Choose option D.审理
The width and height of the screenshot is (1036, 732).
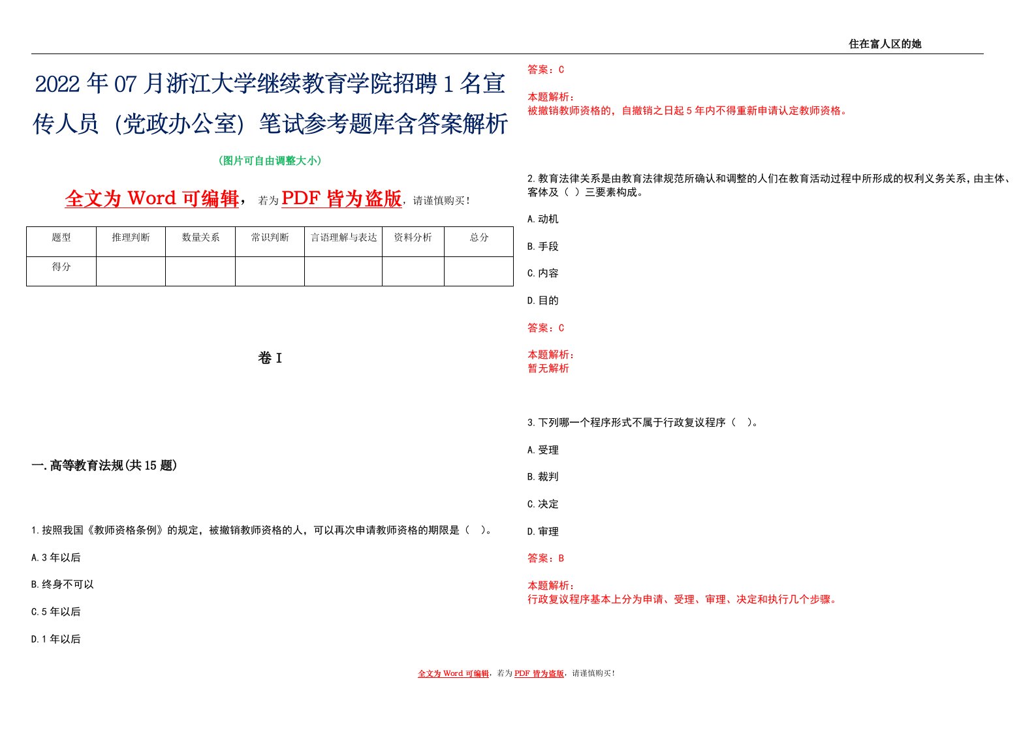click(543, 532)
